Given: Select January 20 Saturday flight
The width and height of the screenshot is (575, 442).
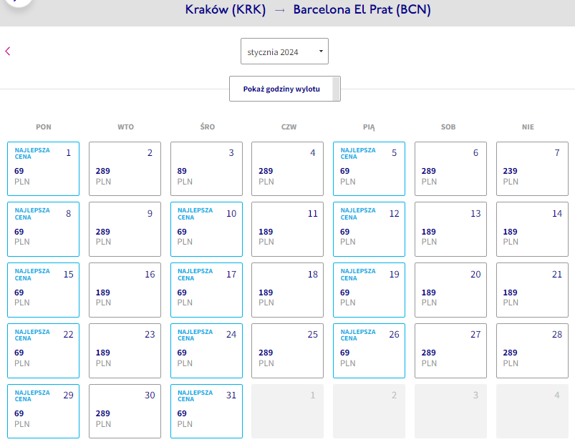Looking at the screenshot, I should coord(450,290).
